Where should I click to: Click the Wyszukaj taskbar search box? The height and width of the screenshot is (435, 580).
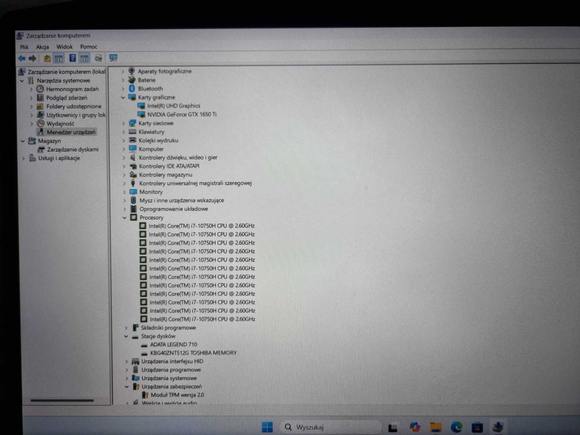click(x=330, y=427)
